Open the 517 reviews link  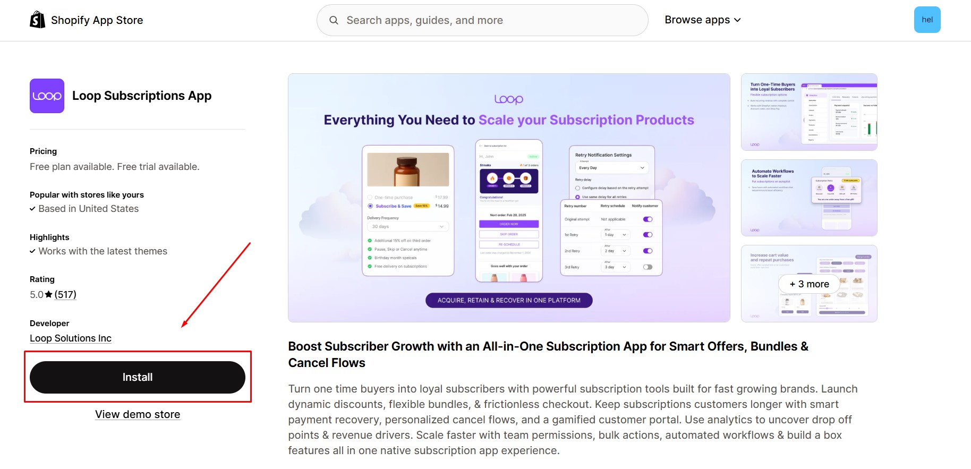(65, 295)
